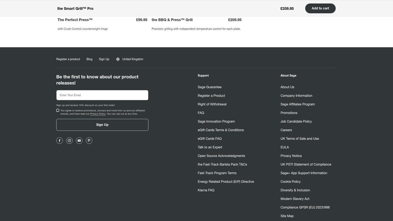Click the About Sage column heading
The height and width of the screenshot is (221, 393).
(289, 76)
